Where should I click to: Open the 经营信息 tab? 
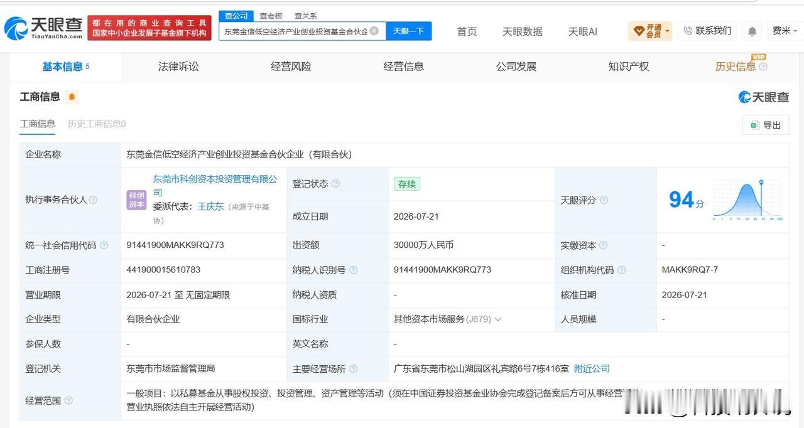coord(403,67)
